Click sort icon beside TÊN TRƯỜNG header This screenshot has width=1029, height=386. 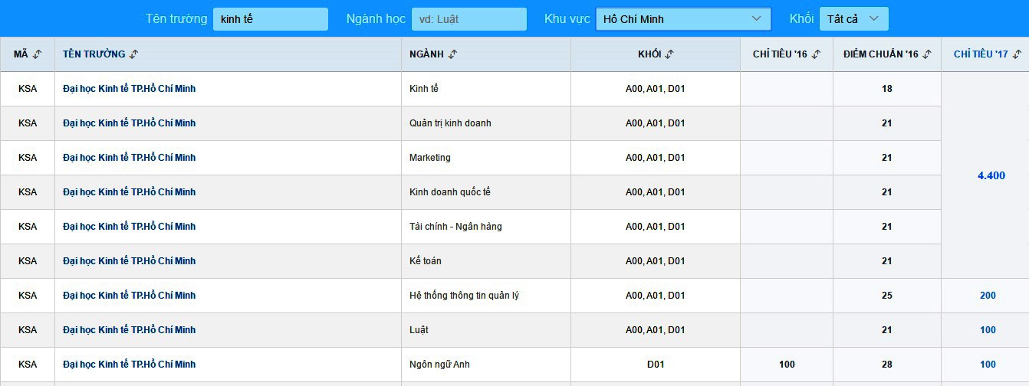click(x=133, y=54)
